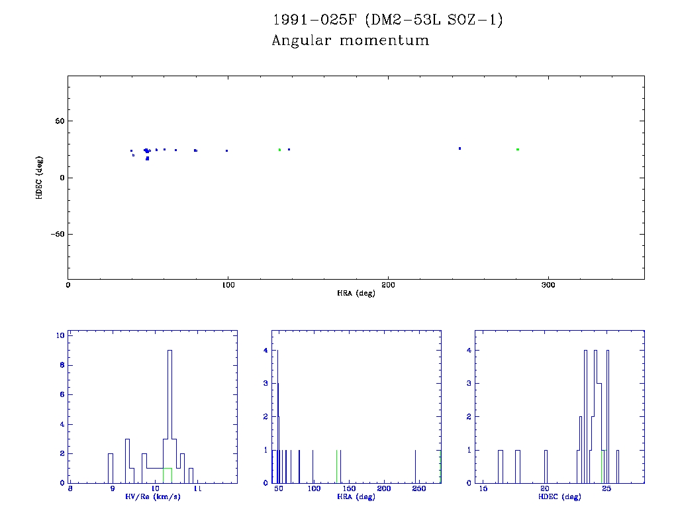
Task: Click the scatter plot's HDEC (deg) y-axis label
Action: (40, 177)
